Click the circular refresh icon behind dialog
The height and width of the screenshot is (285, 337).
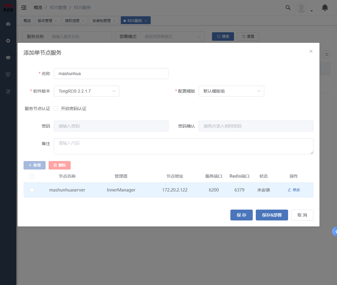pyautogui.click(x=327, y=55)
